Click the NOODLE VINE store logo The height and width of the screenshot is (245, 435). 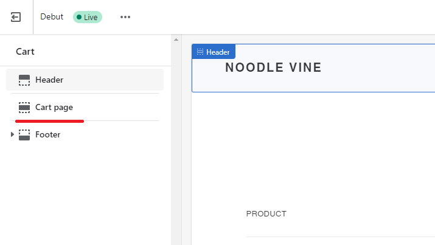tap(273, 67)
